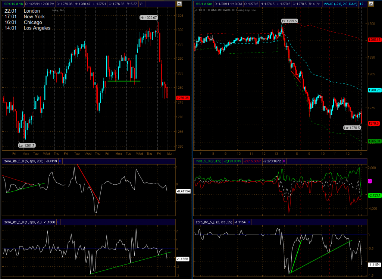Viewport: 382px width, 279px height.
Task: Click the Chicago 16:01 clock entry
Action: click(x=23, y=22)
